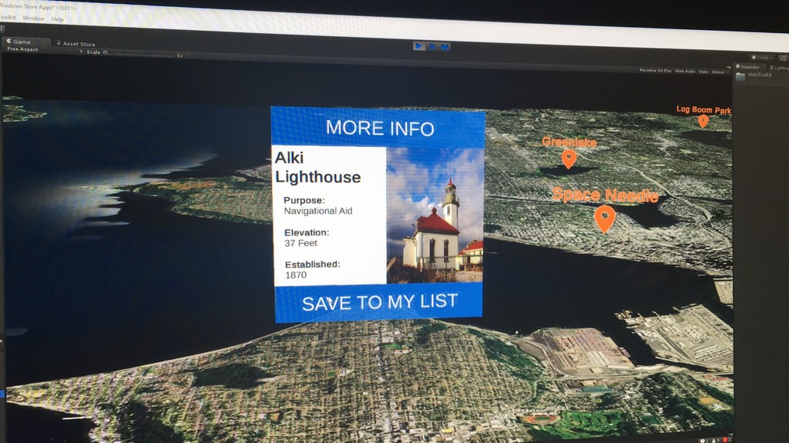Click the Play button in Unity toolbar
789x443 pixels.
click(x=418, y=46)
